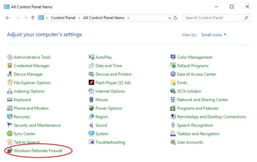
Task: Click the Mouse icon
Action: 91,100
